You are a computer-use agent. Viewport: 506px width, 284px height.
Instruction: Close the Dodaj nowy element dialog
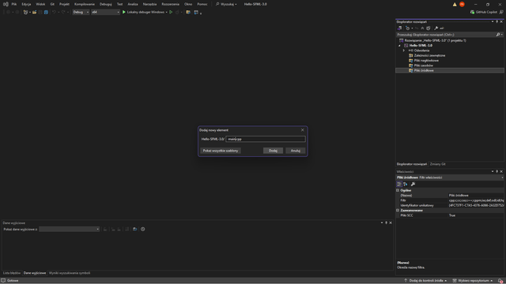[302, 130]
